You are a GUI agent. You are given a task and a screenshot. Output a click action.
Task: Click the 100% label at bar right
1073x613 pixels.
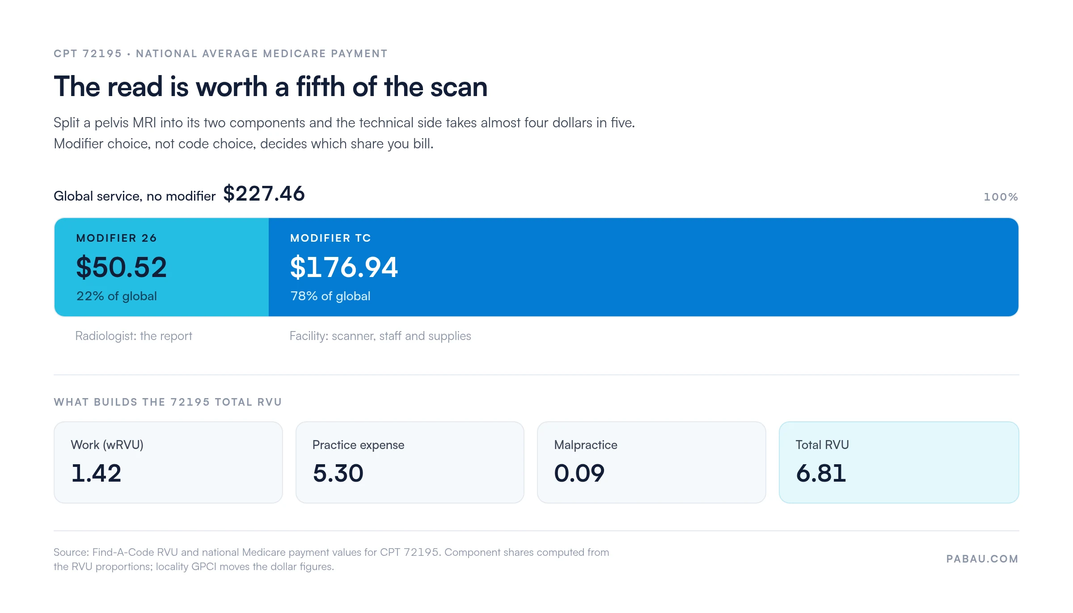pos(1001,197)
